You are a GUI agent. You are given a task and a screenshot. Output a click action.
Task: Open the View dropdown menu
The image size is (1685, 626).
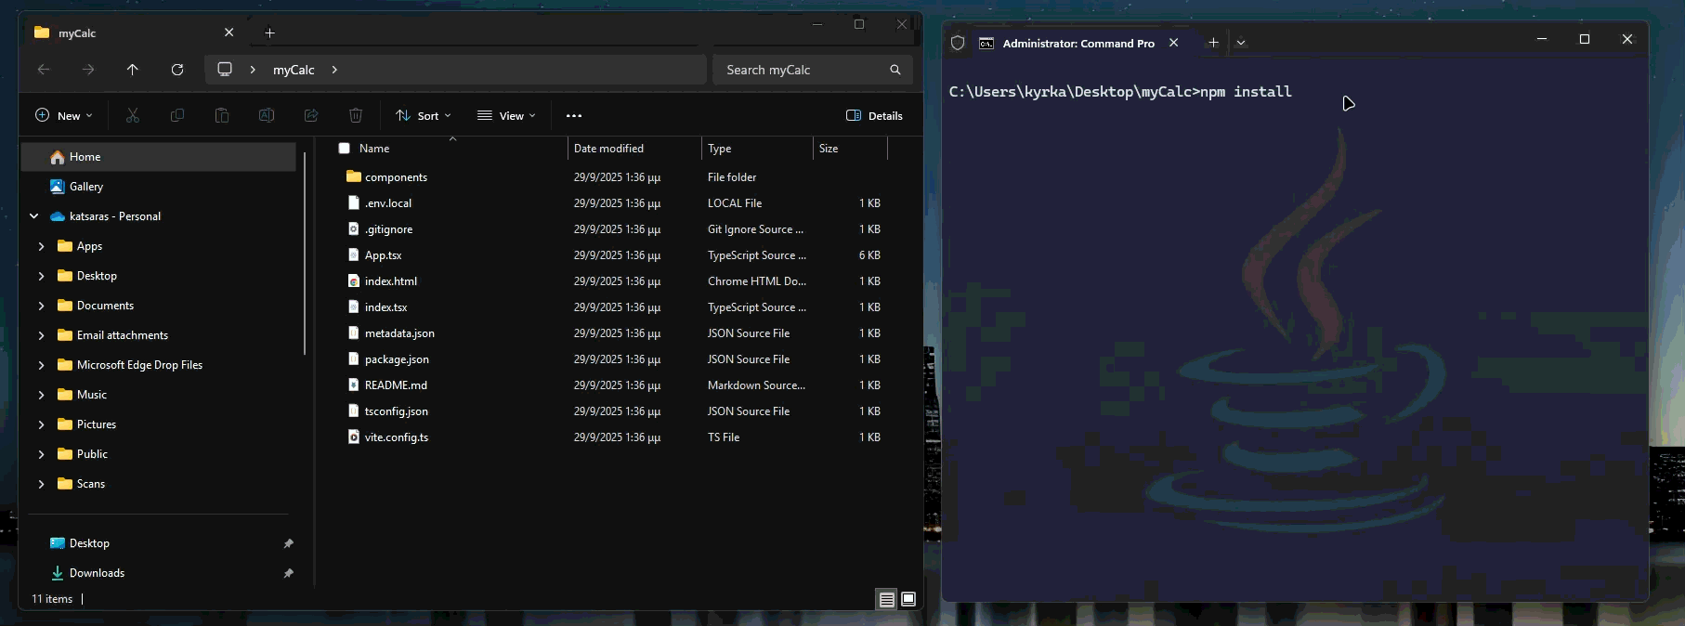click(x=506, y=116)
